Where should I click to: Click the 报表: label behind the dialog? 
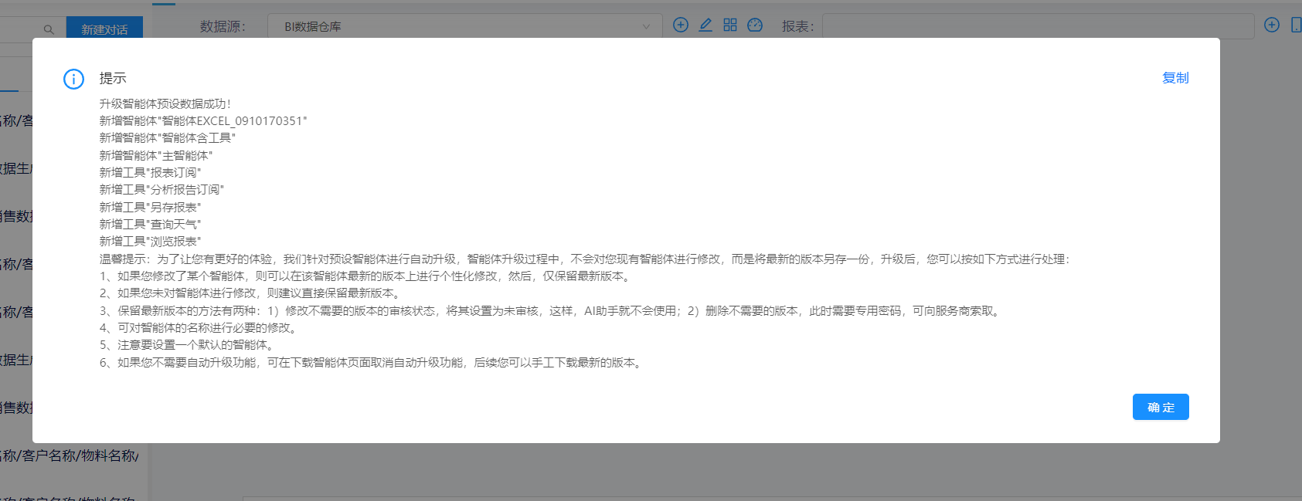pyautogui.click(x=797, y=26)
